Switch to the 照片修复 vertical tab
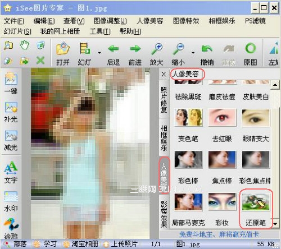Image resolution: width=281 pixels, height=249 pixels. [164, 100]
